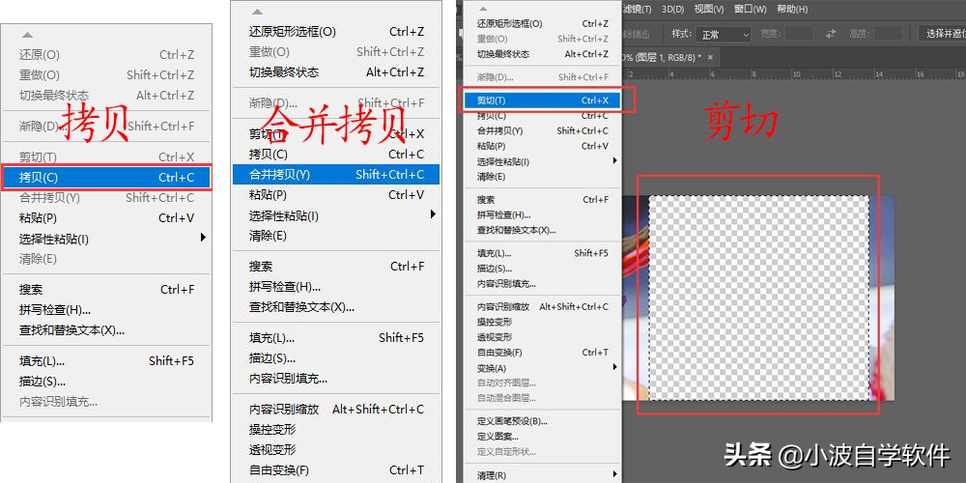The height and width of the screenshot is (483, 966).
Task: Choose 定义画笔预设(B)... menu item
Action: click(x=542, y=421)
